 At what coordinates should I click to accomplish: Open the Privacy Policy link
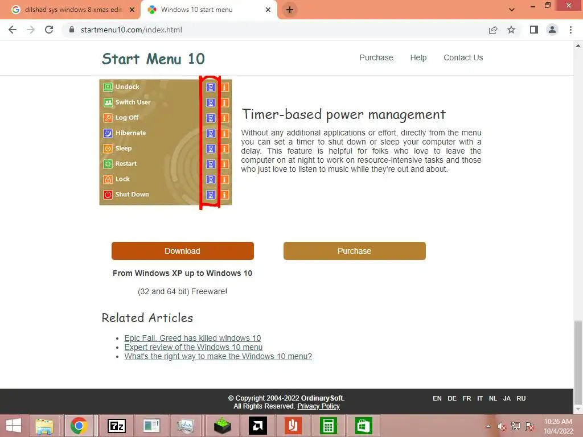click(x=318, y=406)
